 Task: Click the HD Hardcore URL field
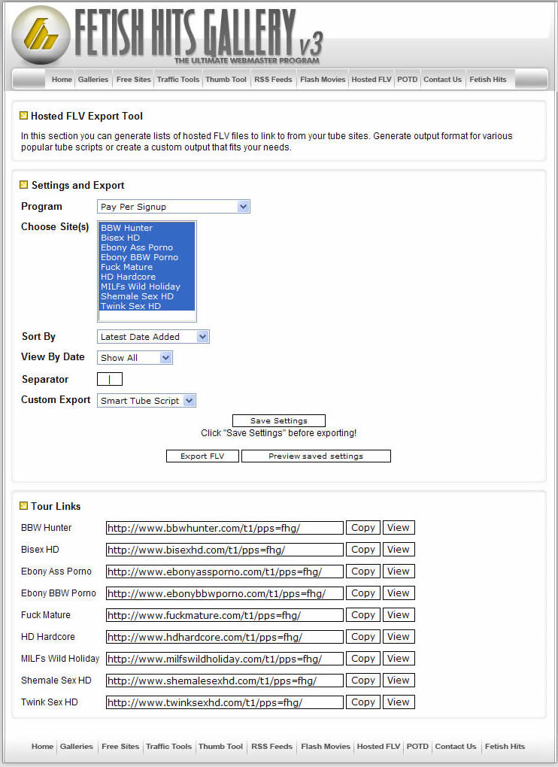coord(224,637)
